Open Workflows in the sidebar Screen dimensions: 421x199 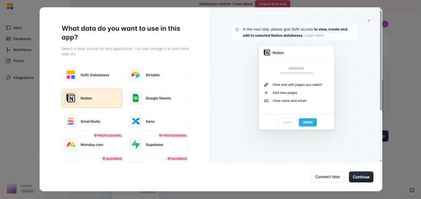[x=22, y=50]
